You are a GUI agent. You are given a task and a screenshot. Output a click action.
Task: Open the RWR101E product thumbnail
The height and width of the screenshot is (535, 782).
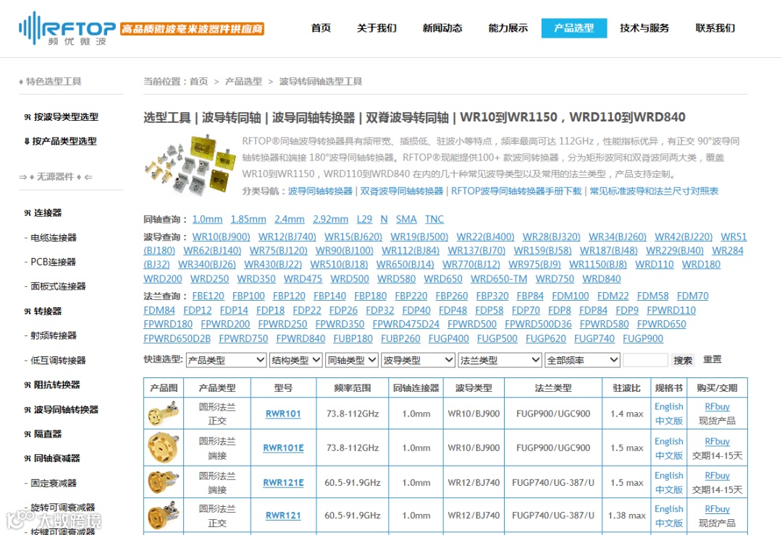point(164,448)
